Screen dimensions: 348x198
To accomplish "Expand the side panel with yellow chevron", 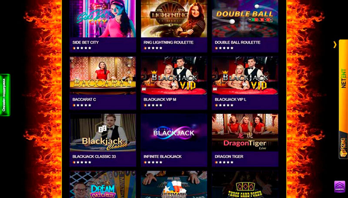I will tap(335, 45).
